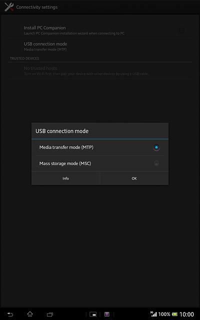The image size is (200, 320).
Task: Tap the battery status icon
Action: [x=174, y=314]
